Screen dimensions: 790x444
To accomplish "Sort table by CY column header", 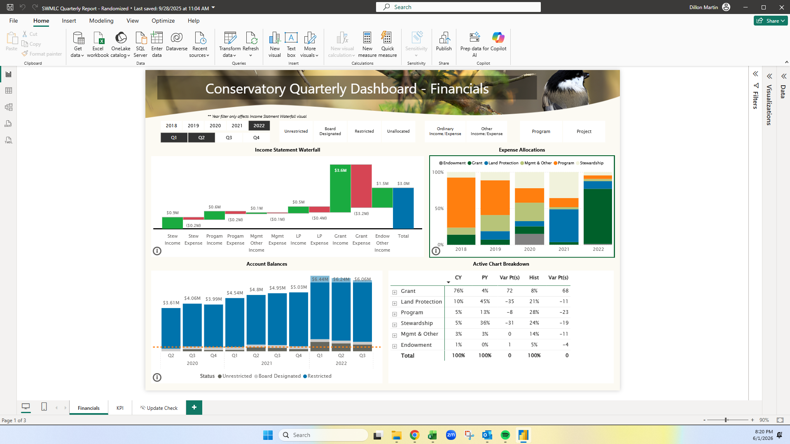I will click(x=458, y=278).
